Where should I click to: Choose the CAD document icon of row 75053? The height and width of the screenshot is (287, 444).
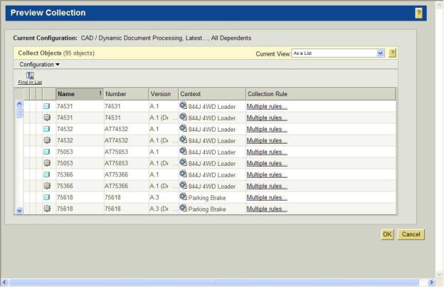[47, 152]
